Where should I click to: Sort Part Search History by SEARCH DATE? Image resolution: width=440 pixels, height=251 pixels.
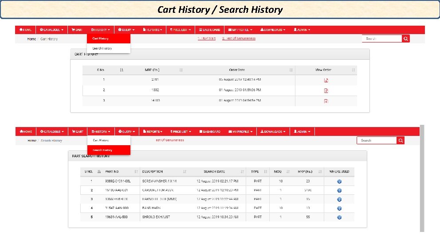(242, 172)
